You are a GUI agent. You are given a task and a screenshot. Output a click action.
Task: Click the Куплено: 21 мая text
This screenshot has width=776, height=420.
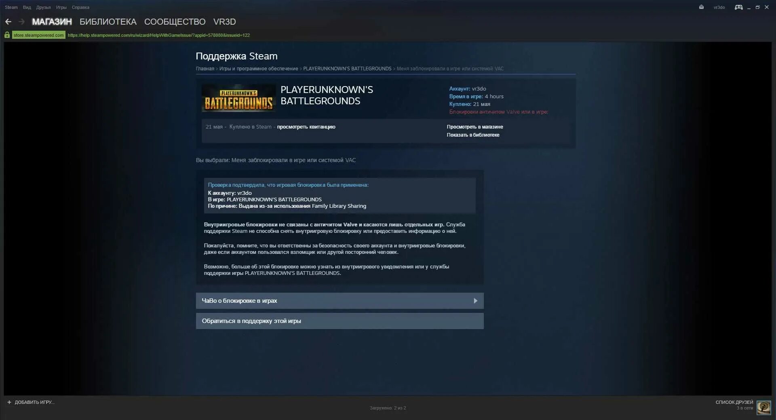point(470,104)
